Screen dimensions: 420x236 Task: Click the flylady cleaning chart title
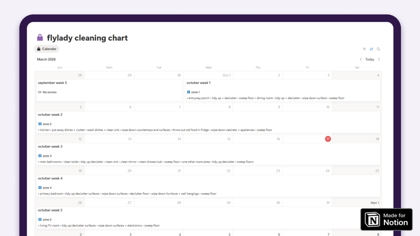click(x=87, y=38)
